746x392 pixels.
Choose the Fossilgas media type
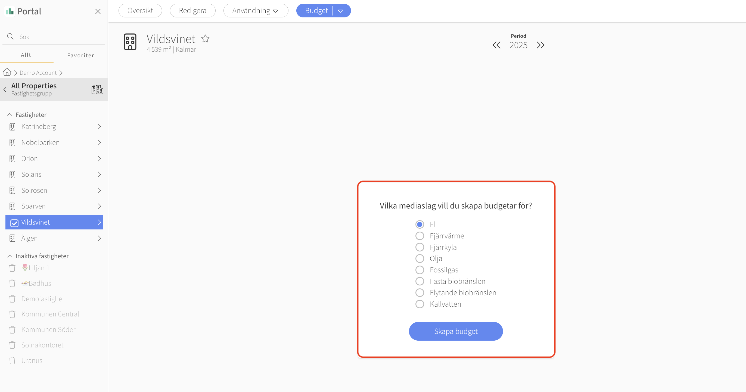click(420, 270)
